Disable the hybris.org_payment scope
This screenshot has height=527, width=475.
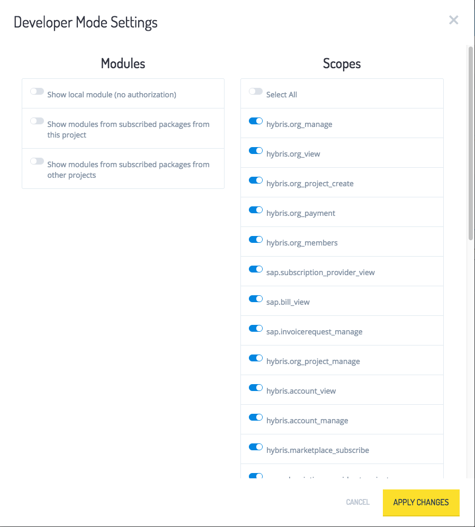(x=255, y=210)
